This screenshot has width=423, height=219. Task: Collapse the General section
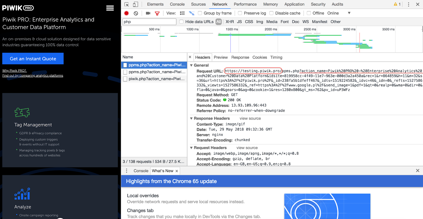click(191, 65)
